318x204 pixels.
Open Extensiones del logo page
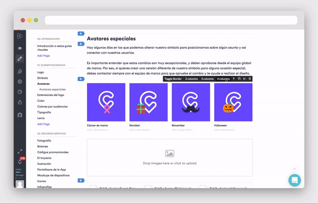(x=51, y=95)
